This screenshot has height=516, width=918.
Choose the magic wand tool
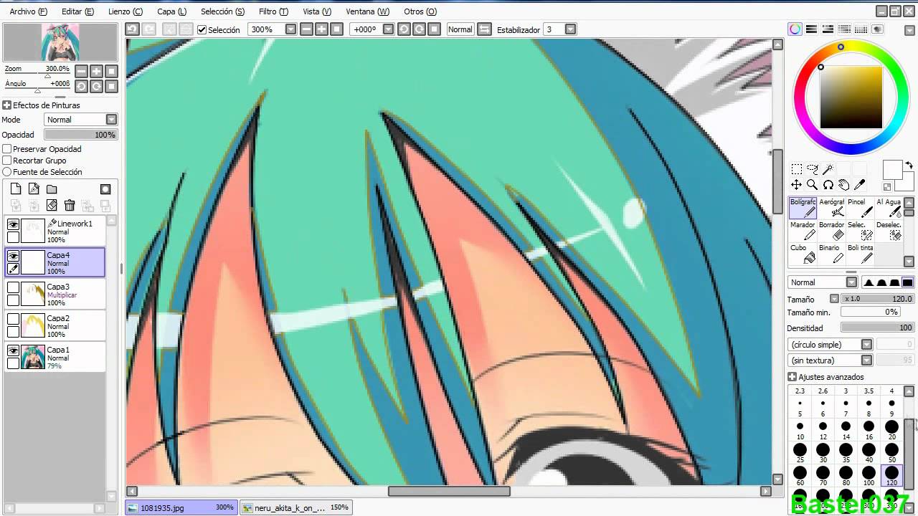828,169
